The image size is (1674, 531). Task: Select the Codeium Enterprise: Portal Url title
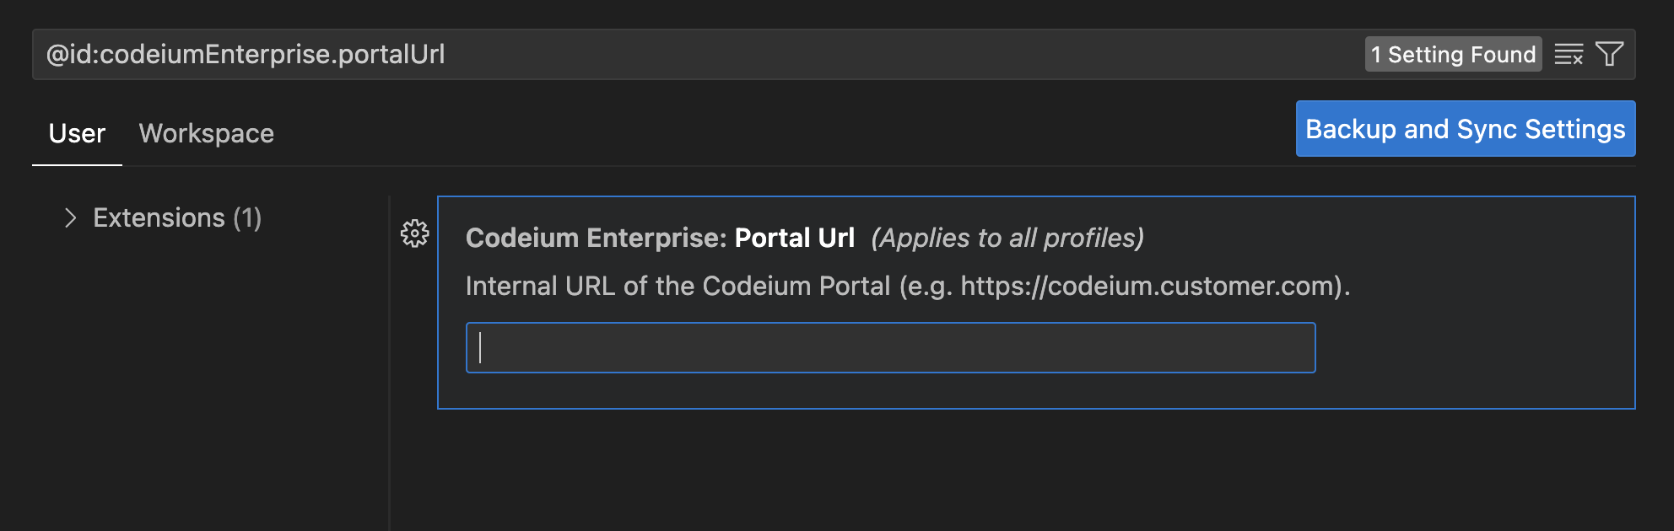pyautogui.click(x=660, y=239)
